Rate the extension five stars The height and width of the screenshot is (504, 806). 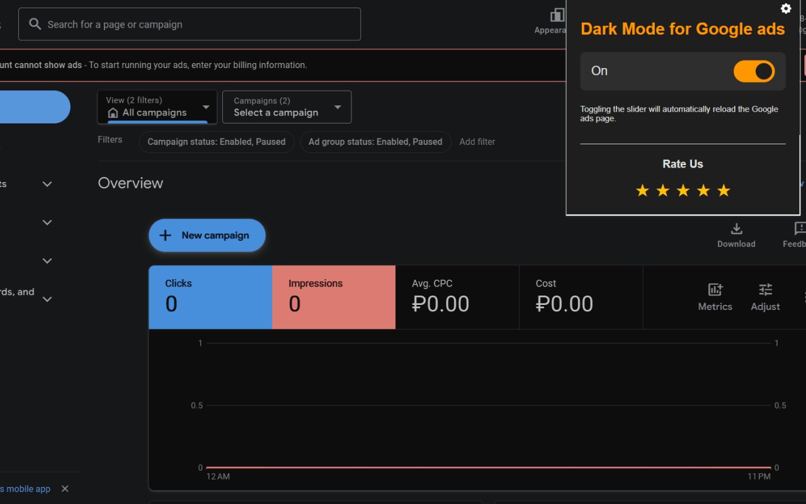(724, 190)
